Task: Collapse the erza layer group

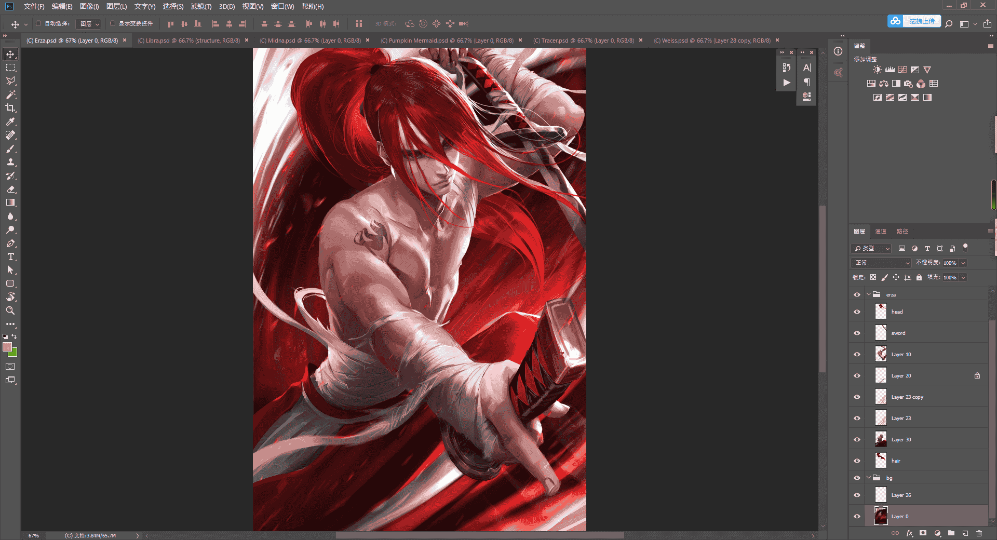Action: (868, 294)
